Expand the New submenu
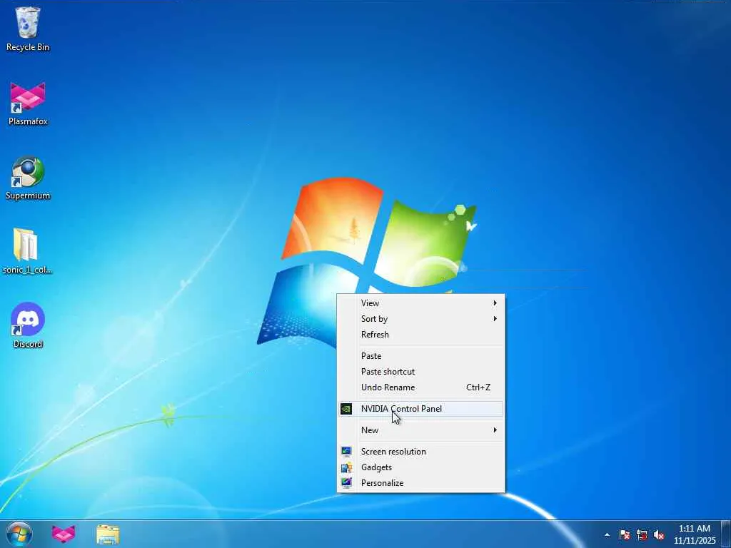The width and height of the screenshot is (731, 548). point(420,430)
